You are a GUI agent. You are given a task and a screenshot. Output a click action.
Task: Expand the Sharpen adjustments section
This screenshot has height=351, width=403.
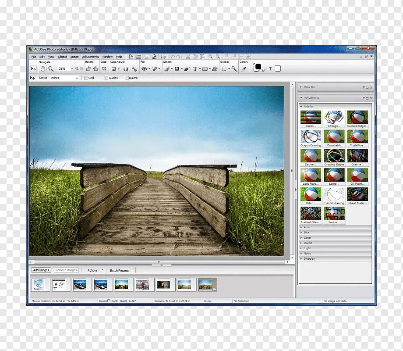coord(301,258)
